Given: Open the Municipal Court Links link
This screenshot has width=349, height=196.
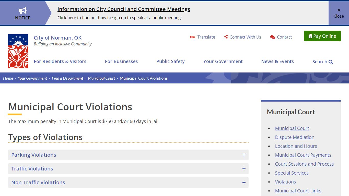Looking at the screenshot, I should click(298, 191).
